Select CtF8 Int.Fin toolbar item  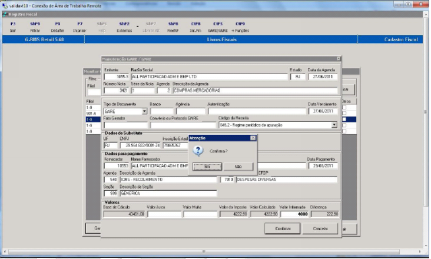coord(195,27)
